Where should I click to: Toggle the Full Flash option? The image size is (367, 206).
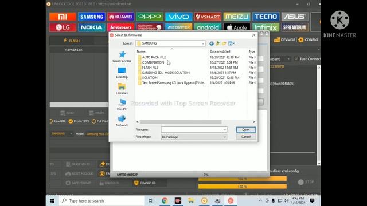100,121
